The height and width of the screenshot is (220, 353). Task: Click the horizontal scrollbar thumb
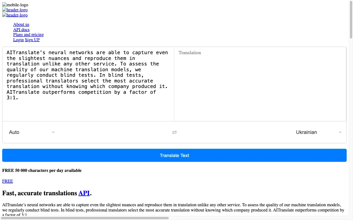coord(85,218)
